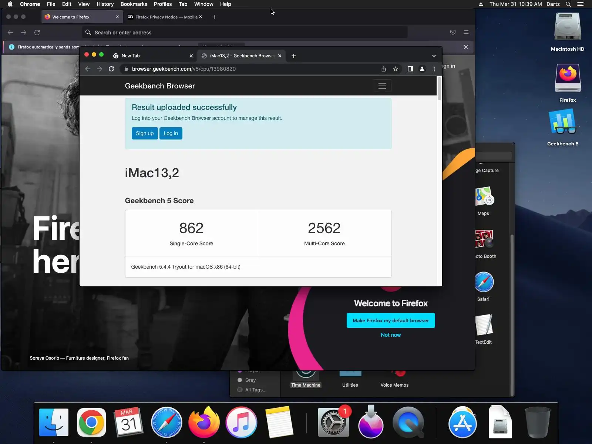Click Firefox's back arrow
Viewport: 592px width, 444px height.
point(10,33)
